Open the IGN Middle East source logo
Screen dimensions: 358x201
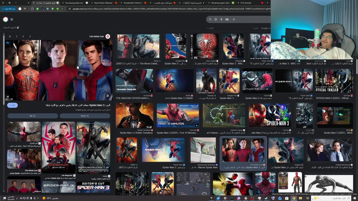click(x=108, y=36)
